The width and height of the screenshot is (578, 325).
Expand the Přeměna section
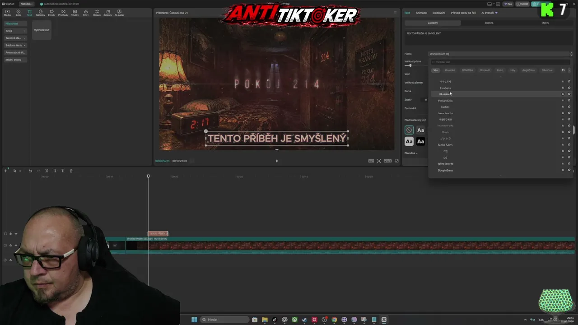click(411, 153)
